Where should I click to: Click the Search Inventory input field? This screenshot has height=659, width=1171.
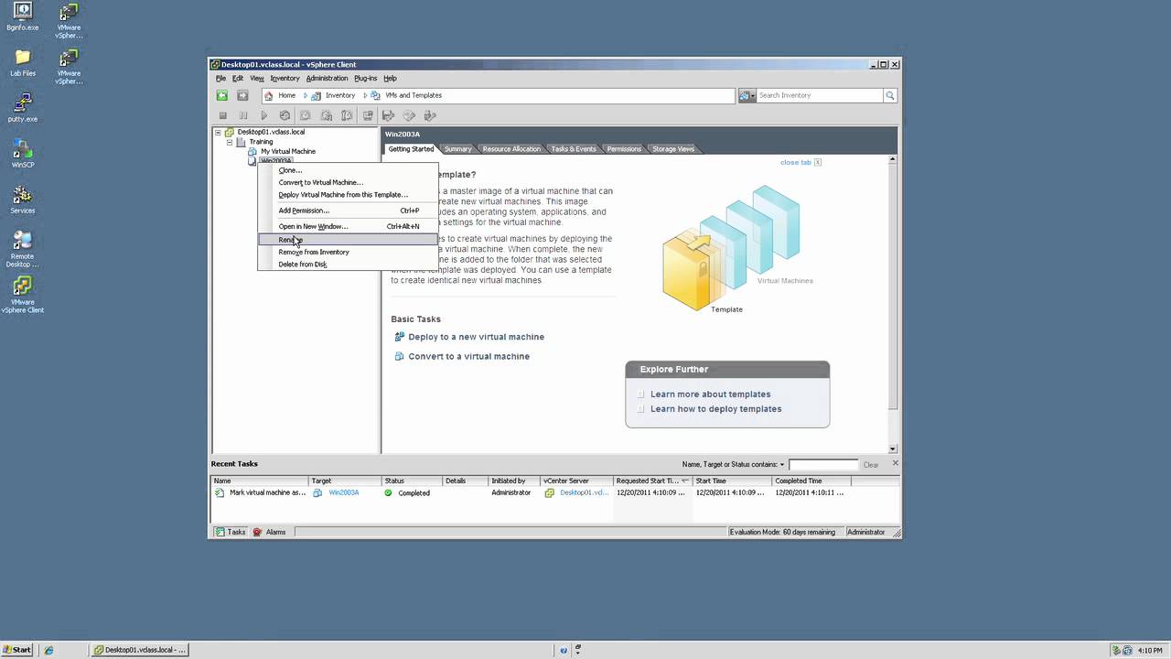819,95
